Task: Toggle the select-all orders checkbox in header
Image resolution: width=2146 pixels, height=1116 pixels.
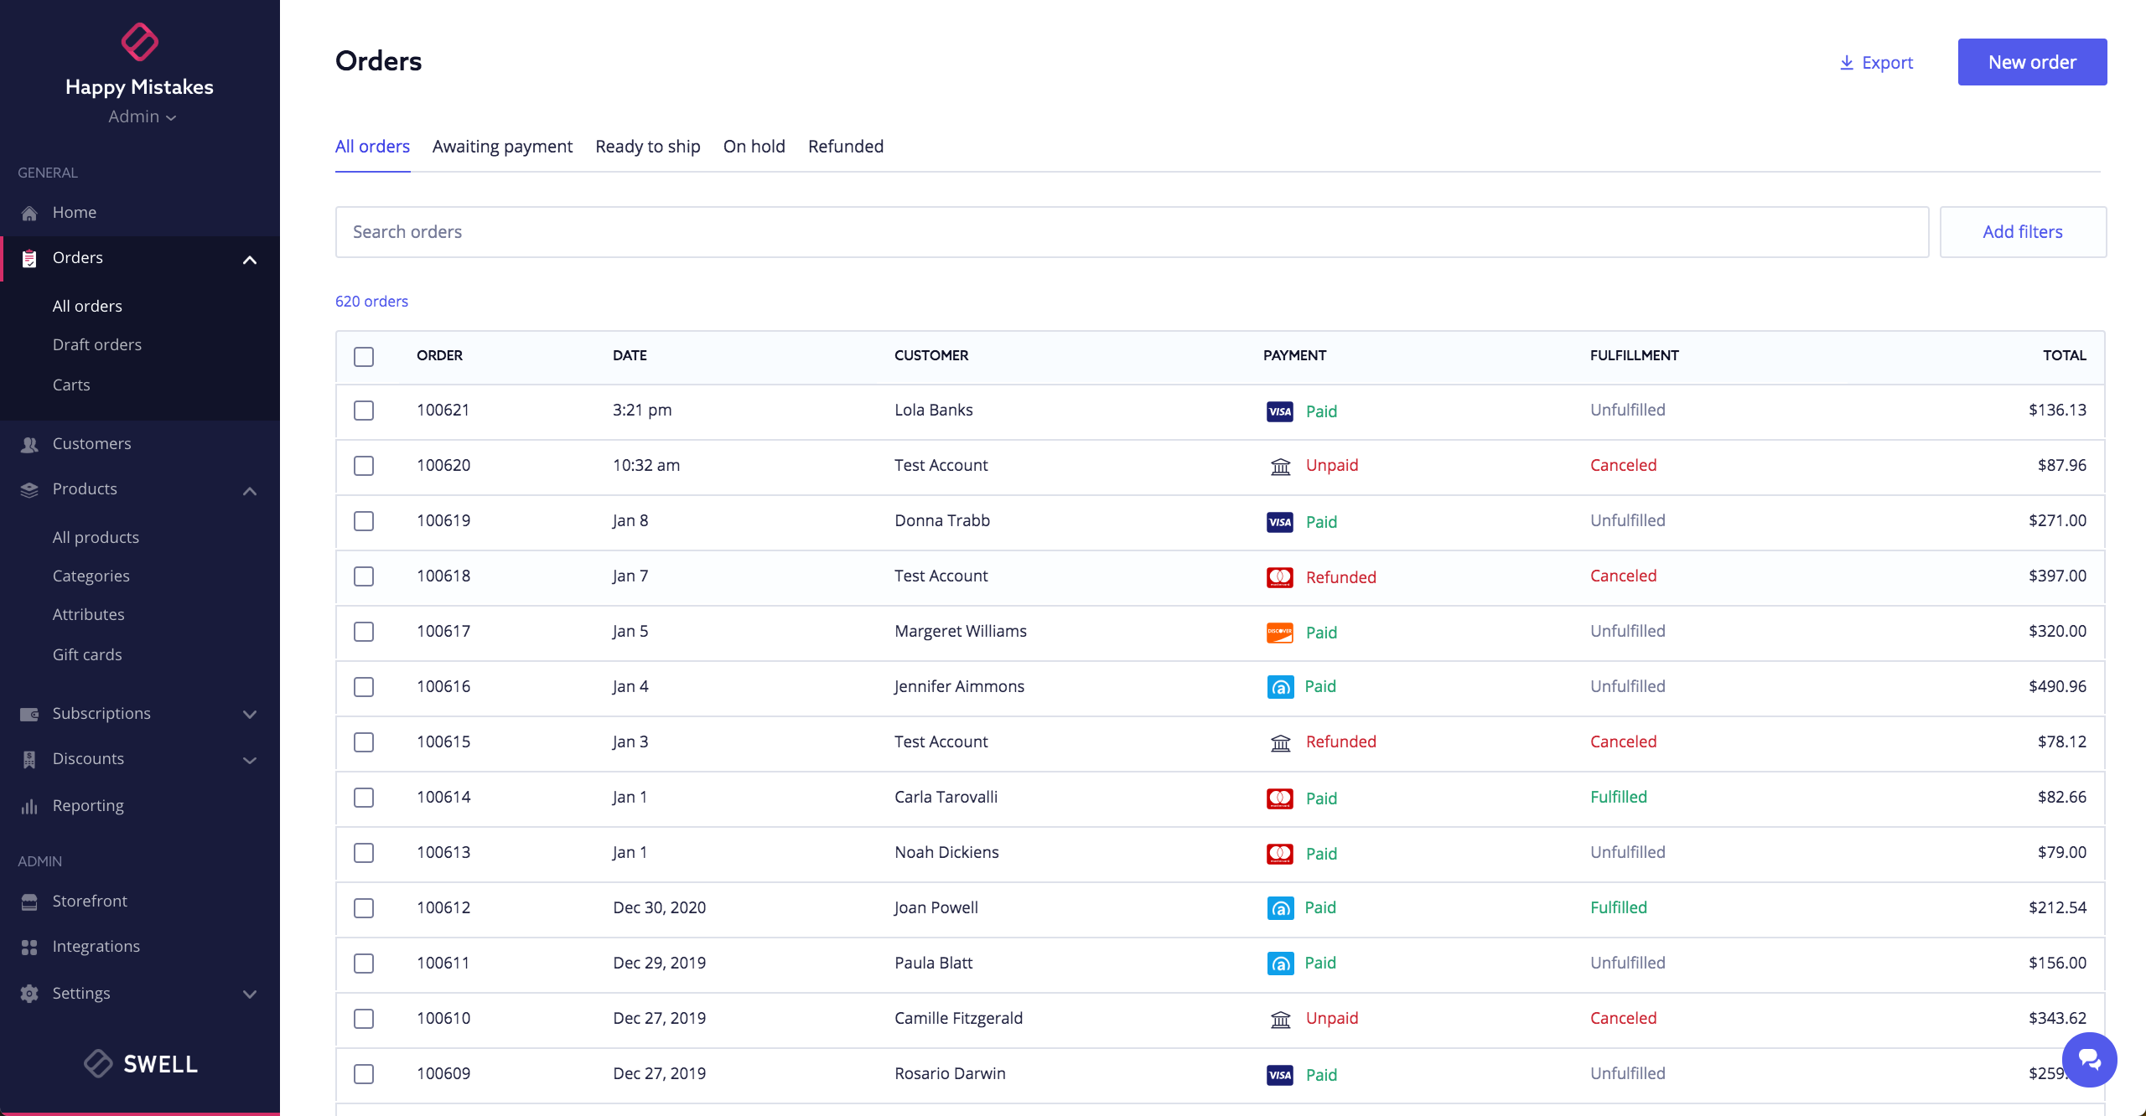Action: coord(364,356)
